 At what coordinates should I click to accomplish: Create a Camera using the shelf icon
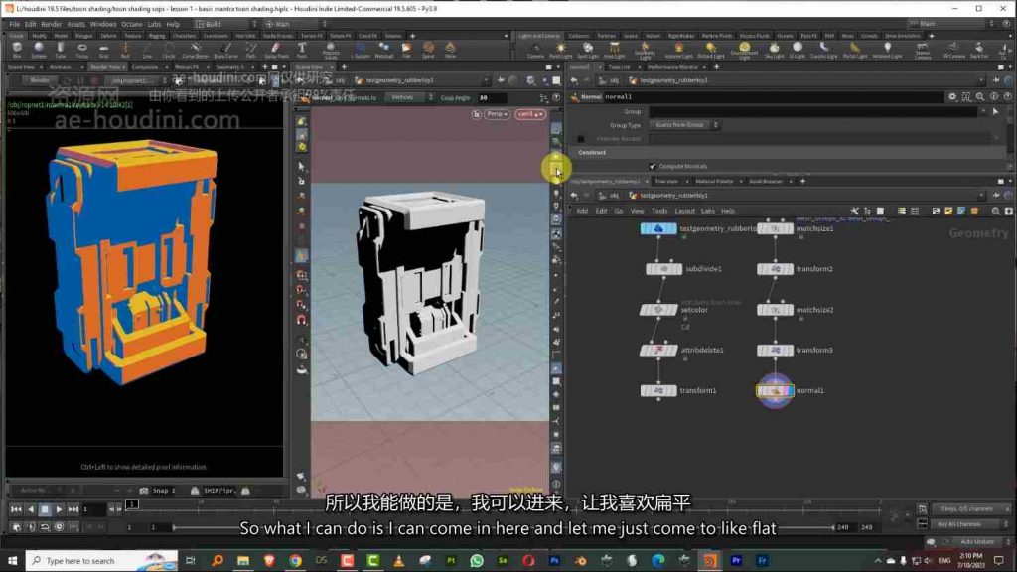pos(535,50)
